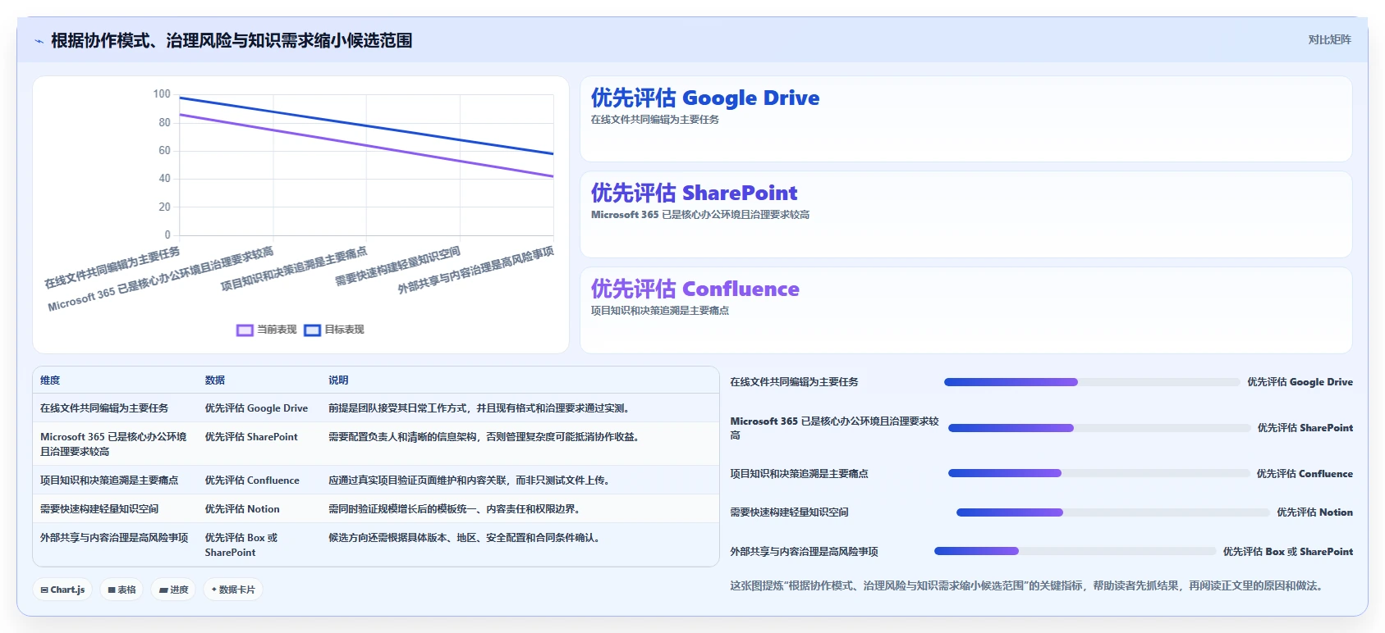Select the 数据卡片 chip

click(x=233, y=590)
